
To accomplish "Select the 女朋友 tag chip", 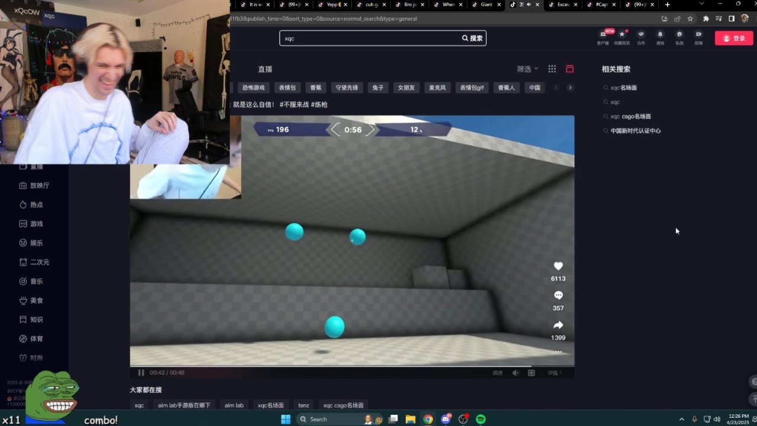I will click(406, 88).
